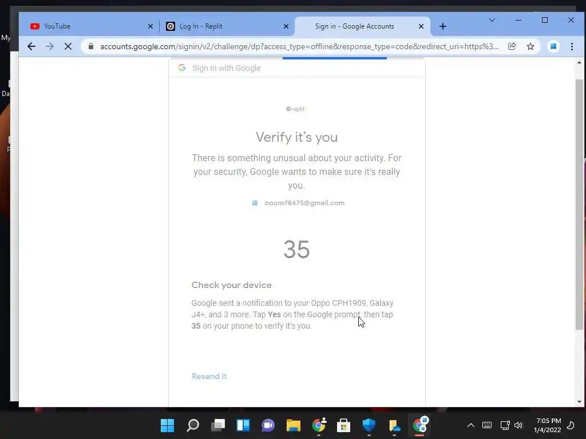This screenshot has width=586, height=439.
Task: Open Teams Chat on taskbar
Action: pyautogui.click(x=268, y=425)
